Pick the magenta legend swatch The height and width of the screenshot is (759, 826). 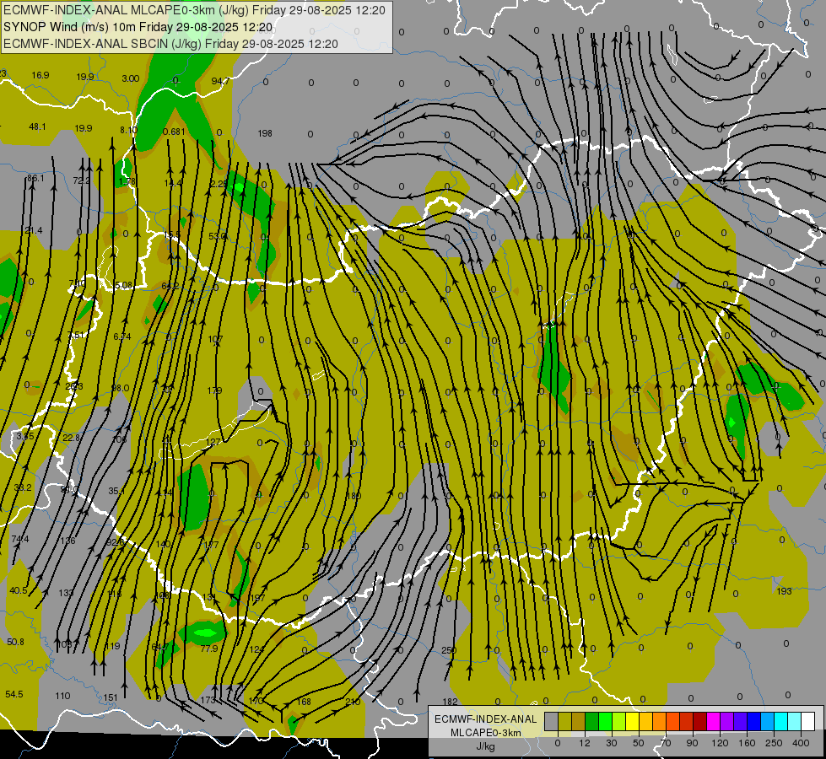pos(713,721)
